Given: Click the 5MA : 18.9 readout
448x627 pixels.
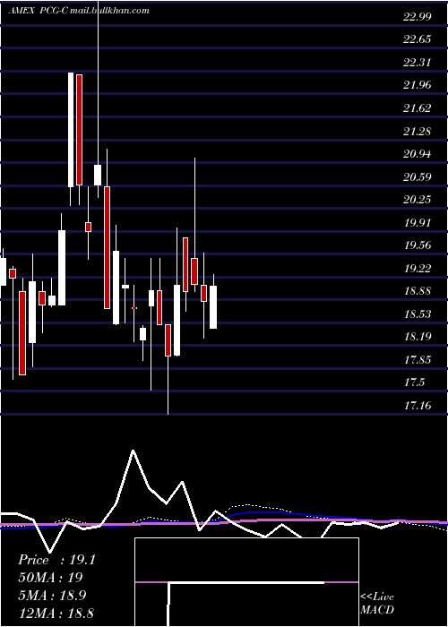Looking at the screenshot, I should pyautogui.click(x=52, y=596).
